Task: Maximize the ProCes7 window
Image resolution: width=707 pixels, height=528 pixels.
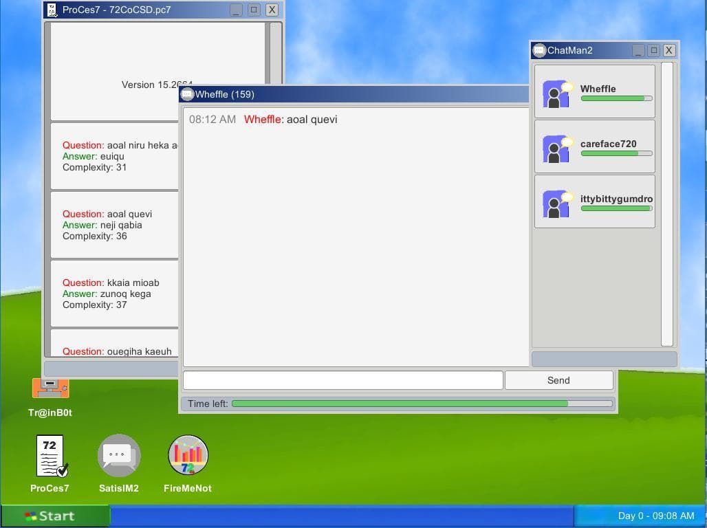Action: pos(254,10)
